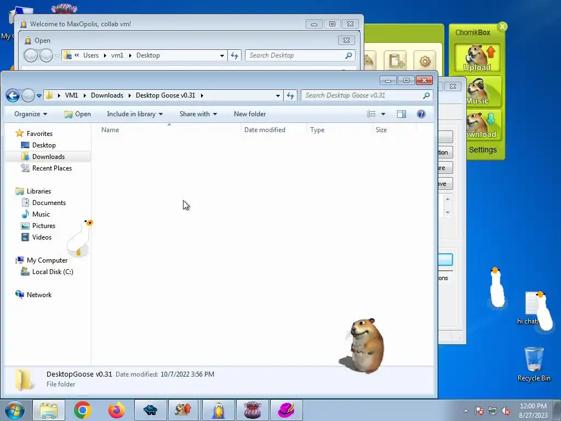This screenshot has height=421, width=561.
Task: Click ChomikBox Download button
Action: click(x=483, y=126)
